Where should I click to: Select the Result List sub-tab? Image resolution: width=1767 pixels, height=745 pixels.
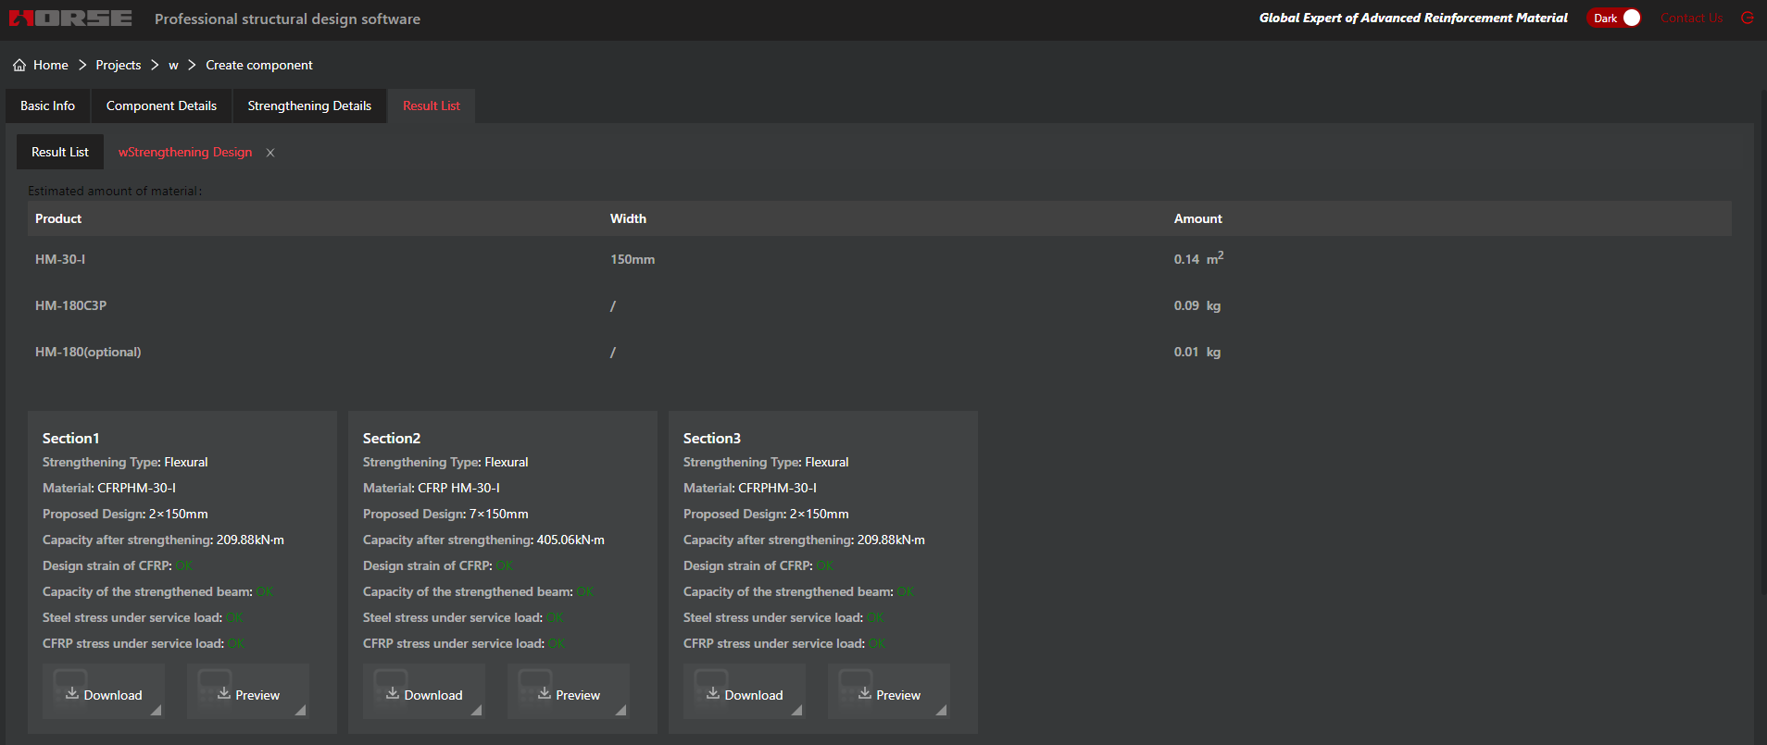tap(60, 152)
